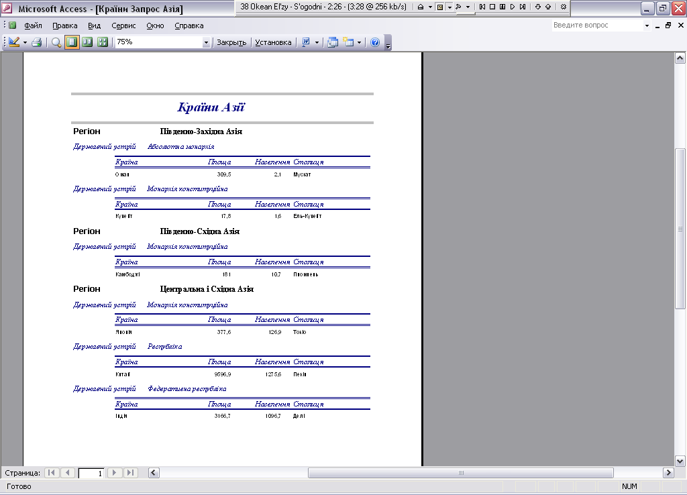
Task: Open Access Help question mark icon
Action: (x=375, y=42)
